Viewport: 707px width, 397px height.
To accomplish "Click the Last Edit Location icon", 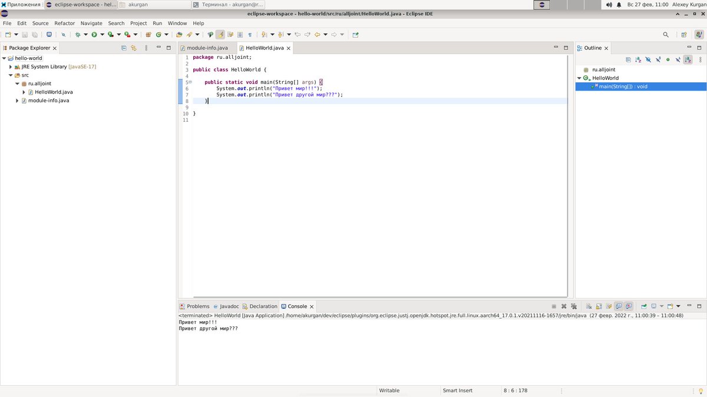I will pos(298,35).
